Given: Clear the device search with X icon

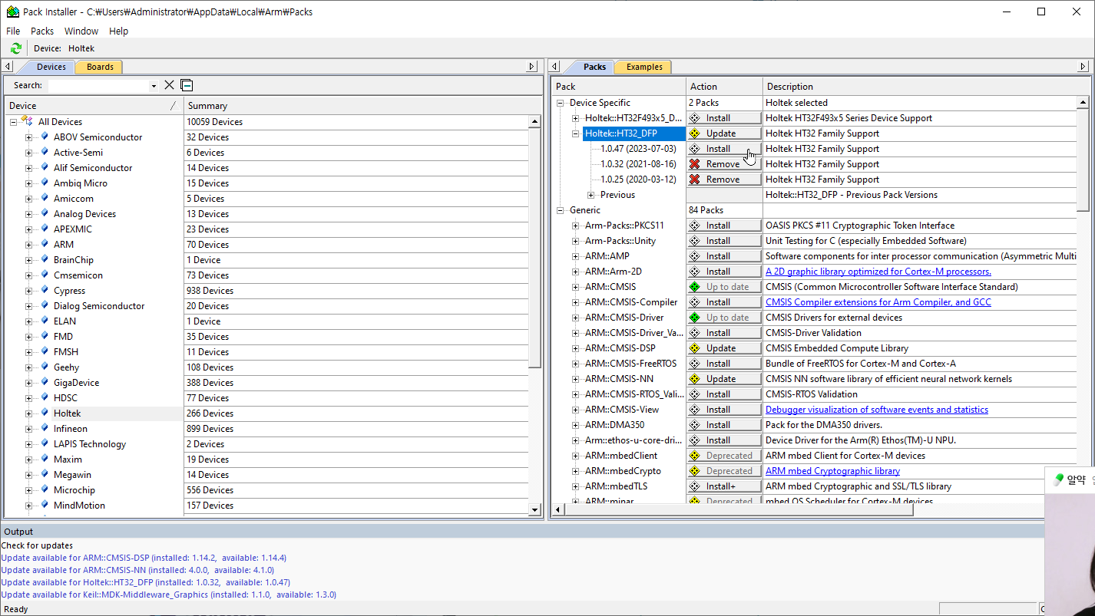Looking at the screenshot, I should (170, 85).
